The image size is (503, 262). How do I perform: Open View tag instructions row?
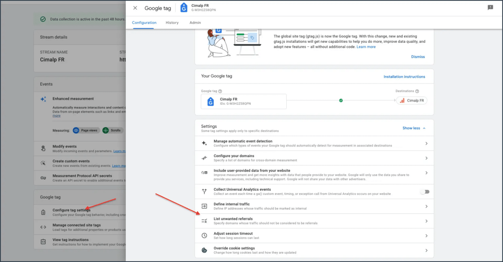80,242
